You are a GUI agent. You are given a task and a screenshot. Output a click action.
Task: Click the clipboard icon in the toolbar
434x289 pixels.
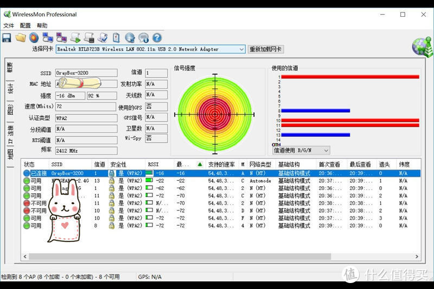116,38
